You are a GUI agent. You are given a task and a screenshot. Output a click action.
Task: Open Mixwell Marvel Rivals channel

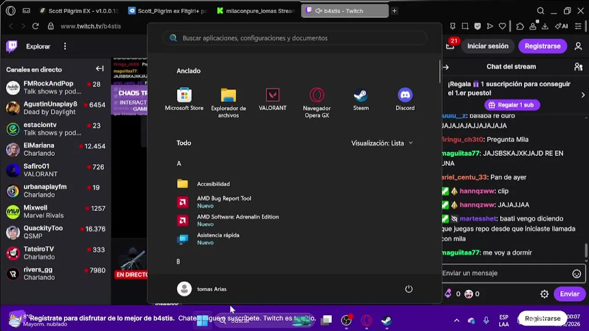tap(55, 211)
